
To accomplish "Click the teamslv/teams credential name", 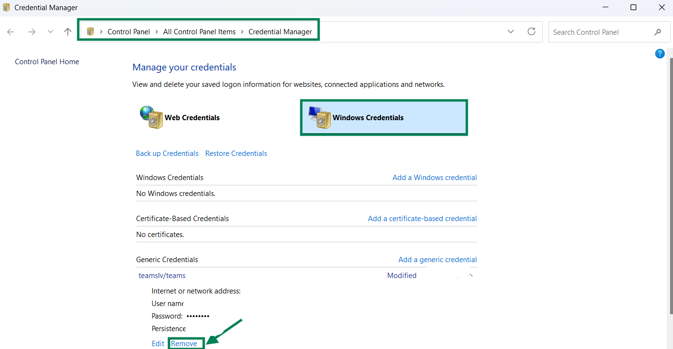I will pos(162,276).
